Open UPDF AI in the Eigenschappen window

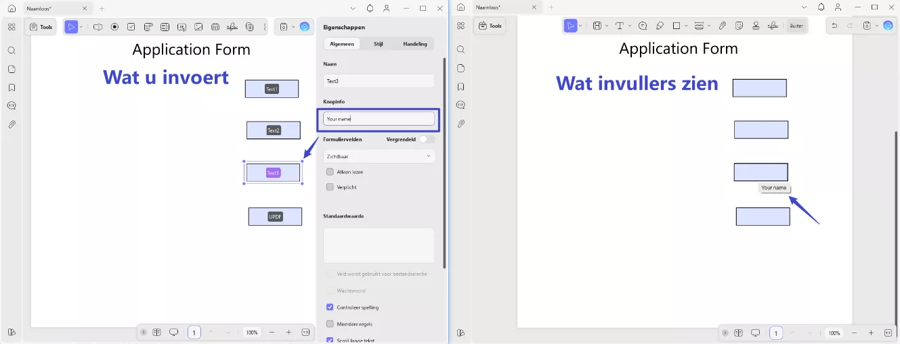pyautogui.click(x=305, y=27)
